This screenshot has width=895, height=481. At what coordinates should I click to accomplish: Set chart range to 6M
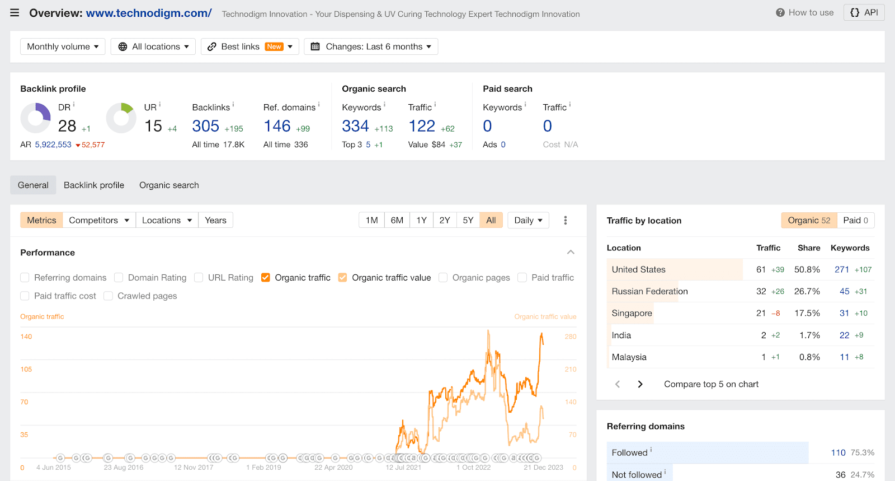397,220
